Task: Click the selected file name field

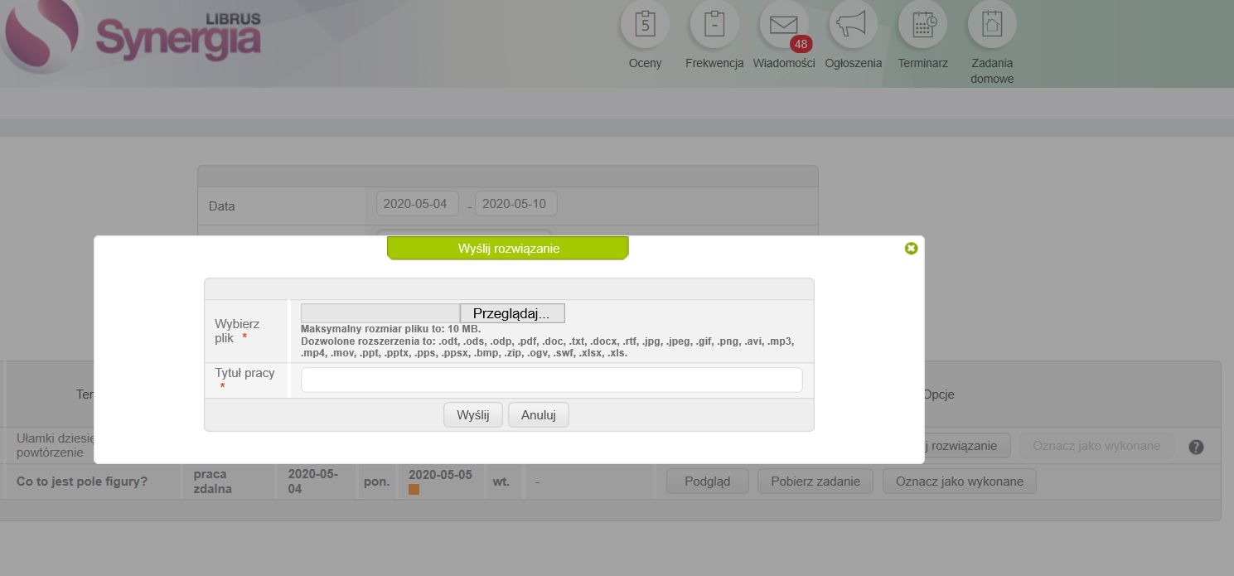Action: pos(380,313)
